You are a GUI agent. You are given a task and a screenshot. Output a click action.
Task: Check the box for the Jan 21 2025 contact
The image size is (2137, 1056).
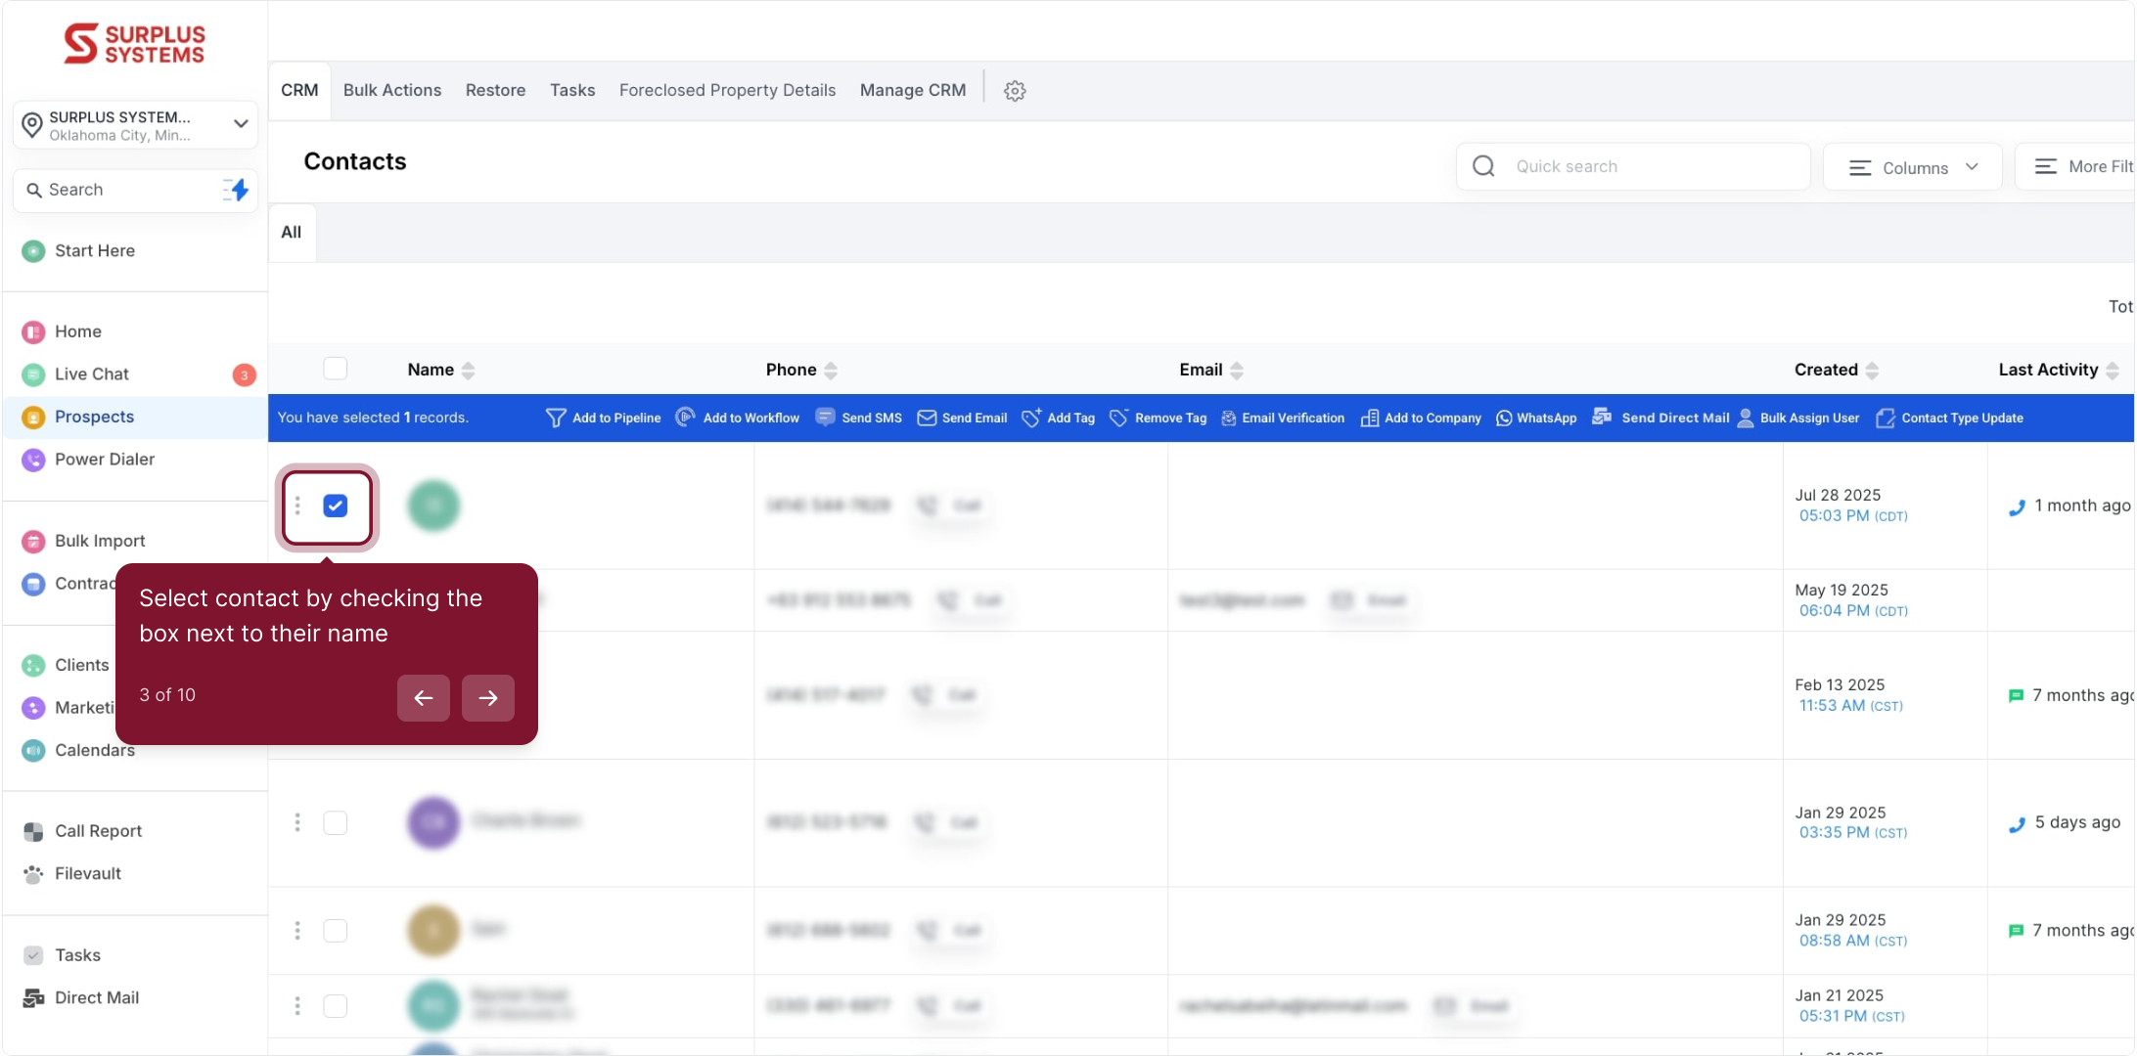click(336, 1005)
